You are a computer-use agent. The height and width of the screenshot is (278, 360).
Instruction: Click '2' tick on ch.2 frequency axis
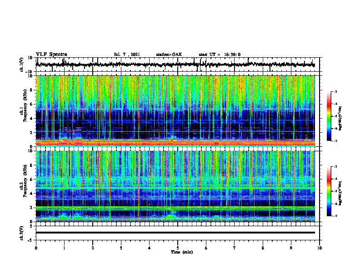point(32,208)
